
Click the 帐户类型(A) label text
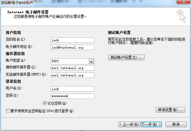coord(16,61)
